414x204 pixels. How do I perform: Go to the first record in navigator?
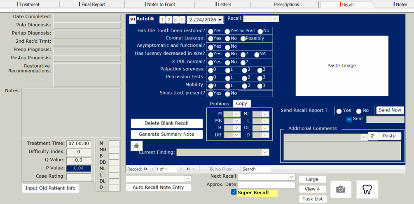(145, 169)
